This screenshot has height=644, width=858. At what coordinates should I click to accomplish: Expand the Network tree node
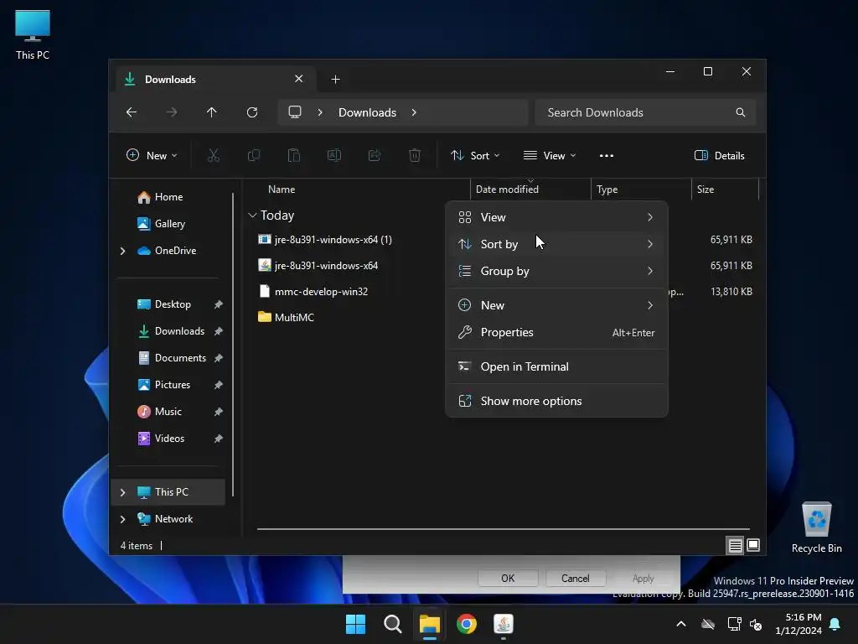122,519
